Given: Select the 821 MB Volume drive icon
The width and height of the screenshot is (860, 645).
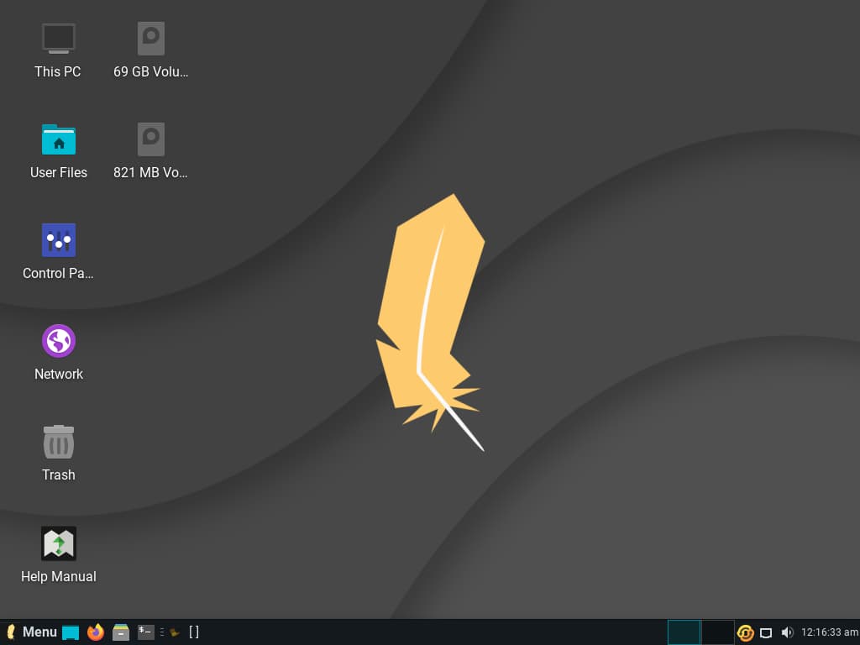Looking at the screenshot, I should click(151, 139).
